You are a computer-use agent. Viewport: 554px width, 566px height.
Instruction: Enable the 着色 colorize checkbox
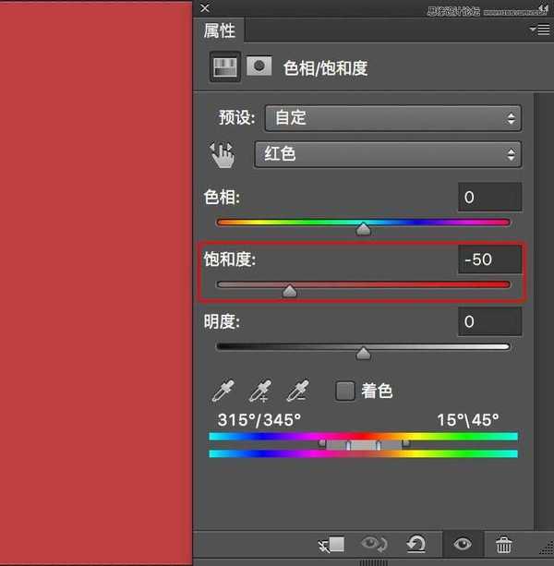345,391
